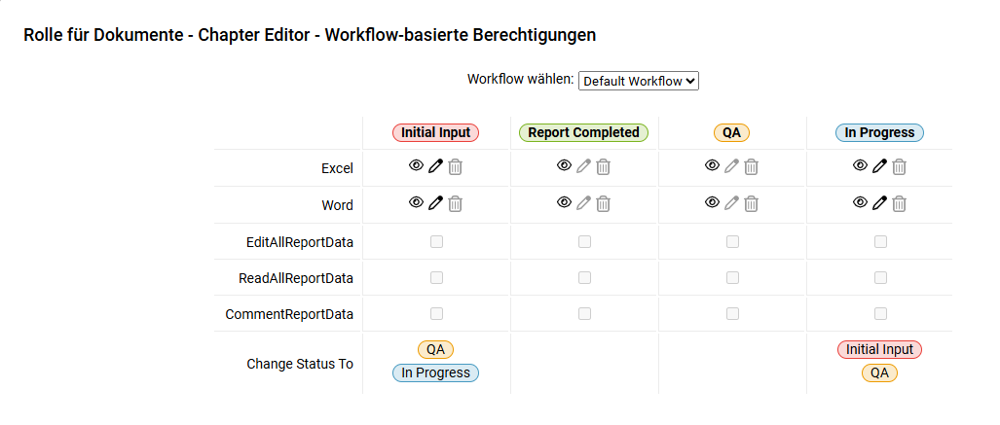Click In Progress badge in Change Status row
Viewport: 1000px width, 425px height.
[x=435, y=372]
